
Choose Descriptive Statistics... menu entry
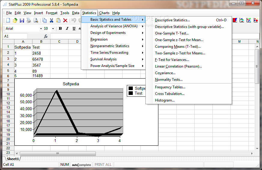pos(189,20)
